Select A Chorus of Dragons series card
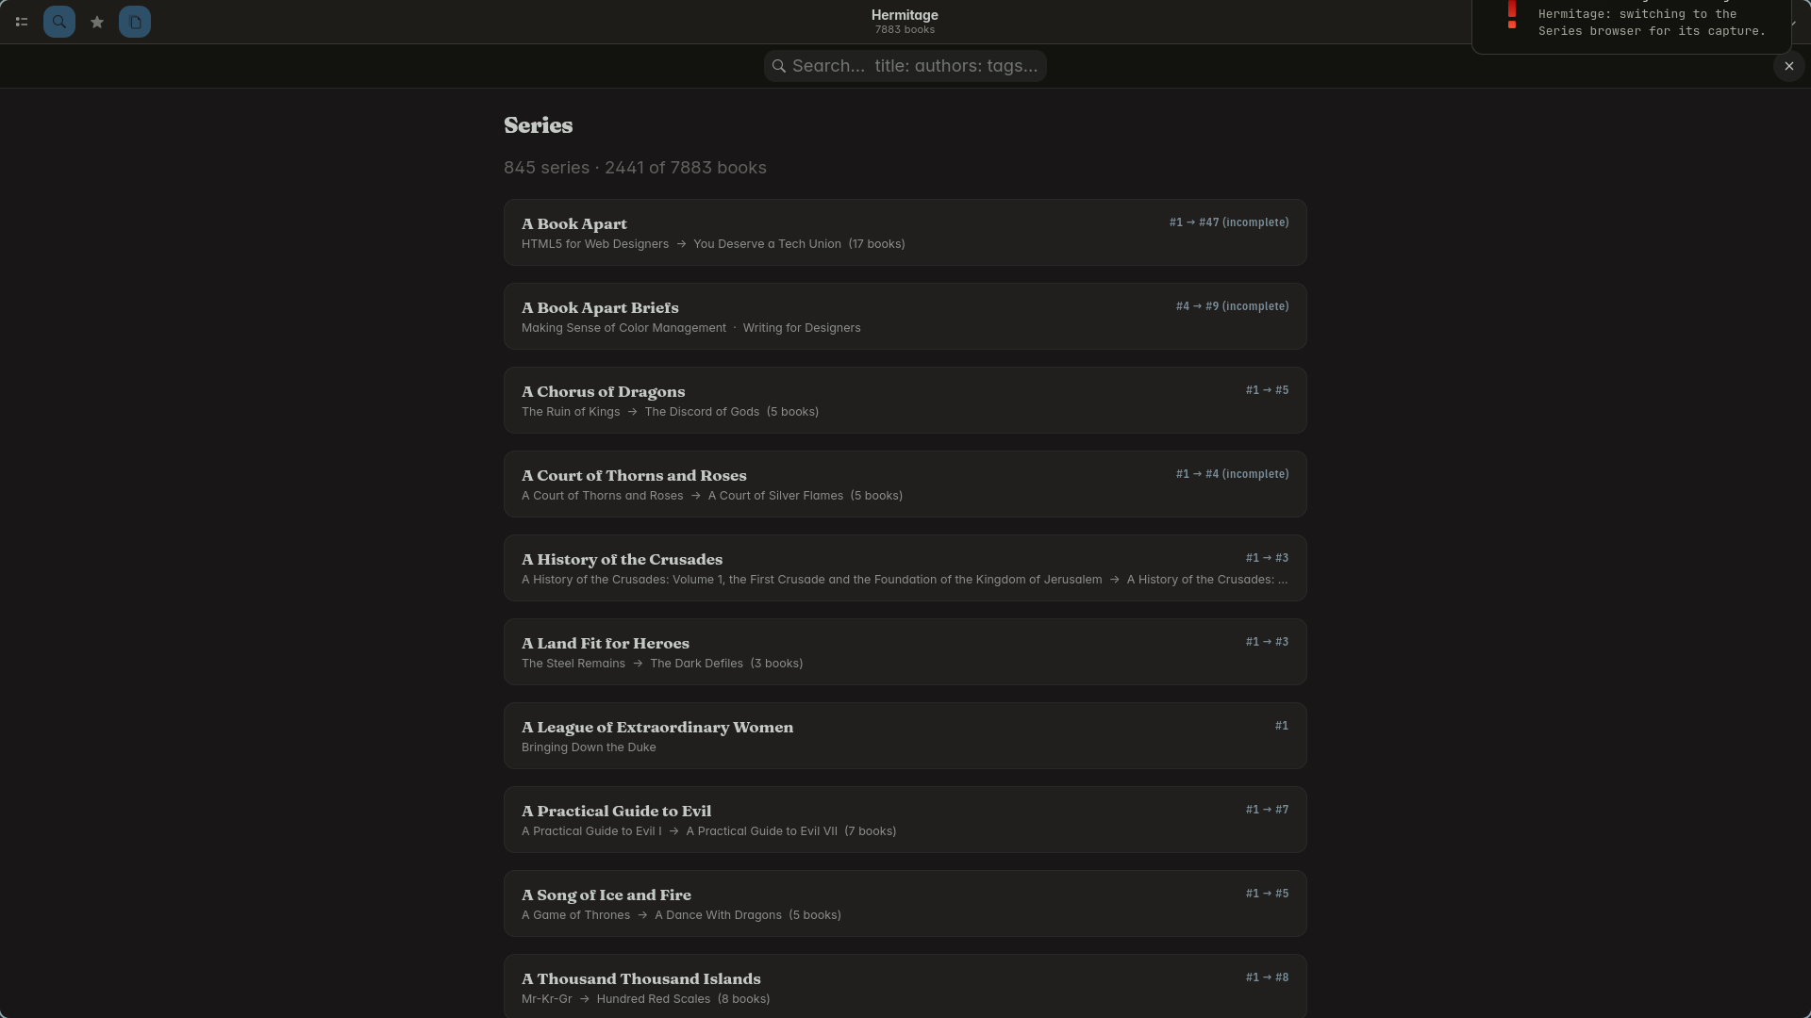 905,401
